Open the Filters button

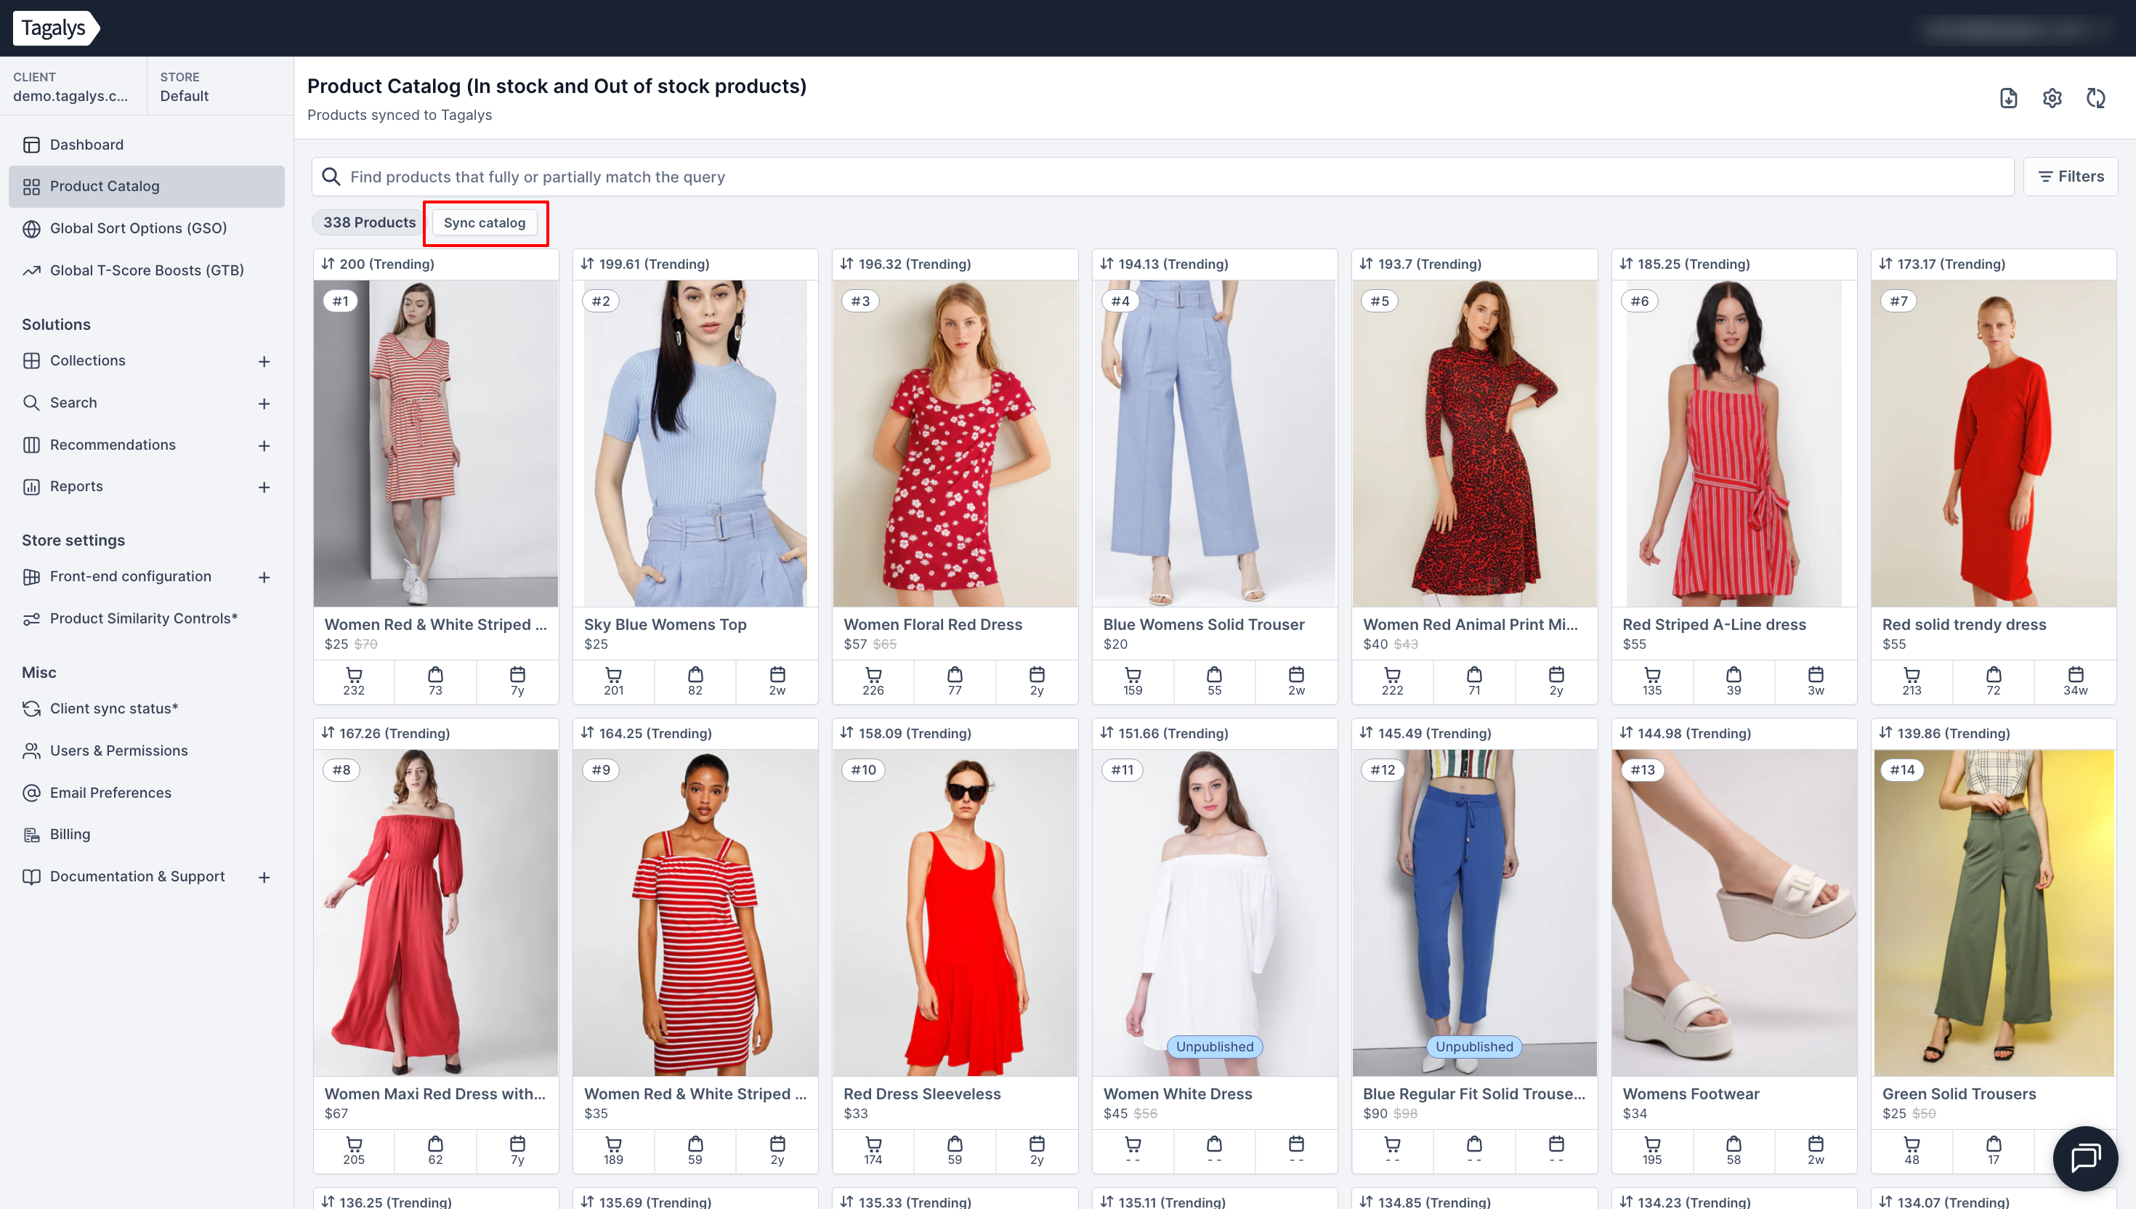(x=2070, y=176)
